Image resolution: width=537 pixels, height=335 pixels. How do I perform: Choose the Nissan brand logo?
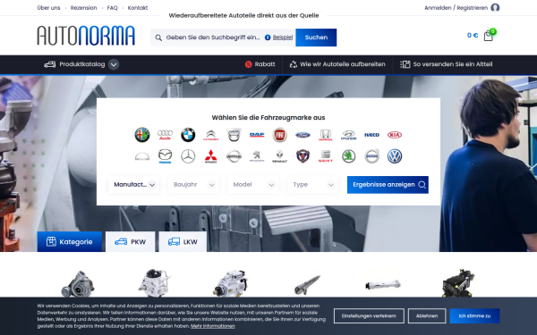click(x=234, y=156)
